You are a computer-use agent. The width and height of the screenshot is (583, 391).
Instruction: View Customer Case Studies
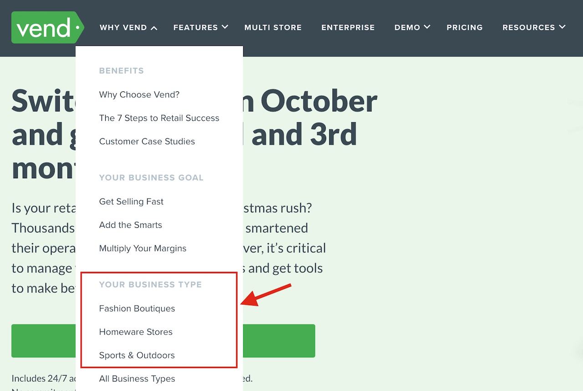147,141
